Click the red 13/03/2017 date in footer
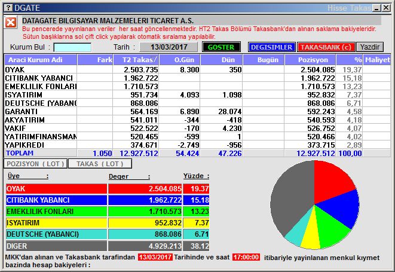The width and height of the screenshot is (395, 272). click(155, 257)
